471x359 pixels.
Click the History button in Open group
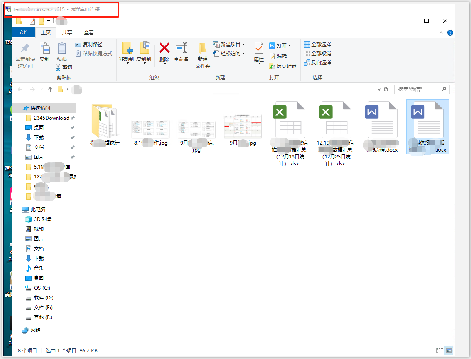(283, 66)
